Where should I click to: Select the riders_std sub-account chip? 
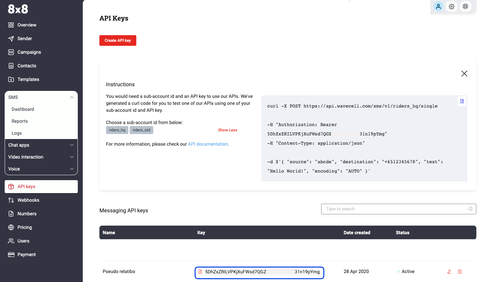click(141, 130)
